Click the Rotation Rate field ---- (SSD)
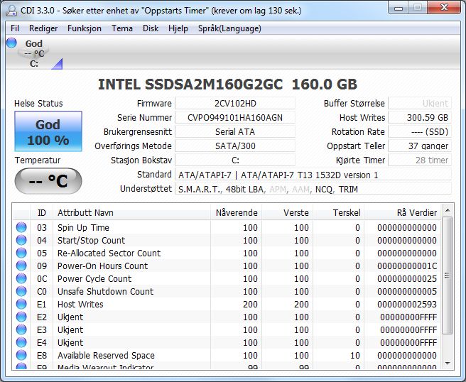The image size is (466, 382). (420, 132)
